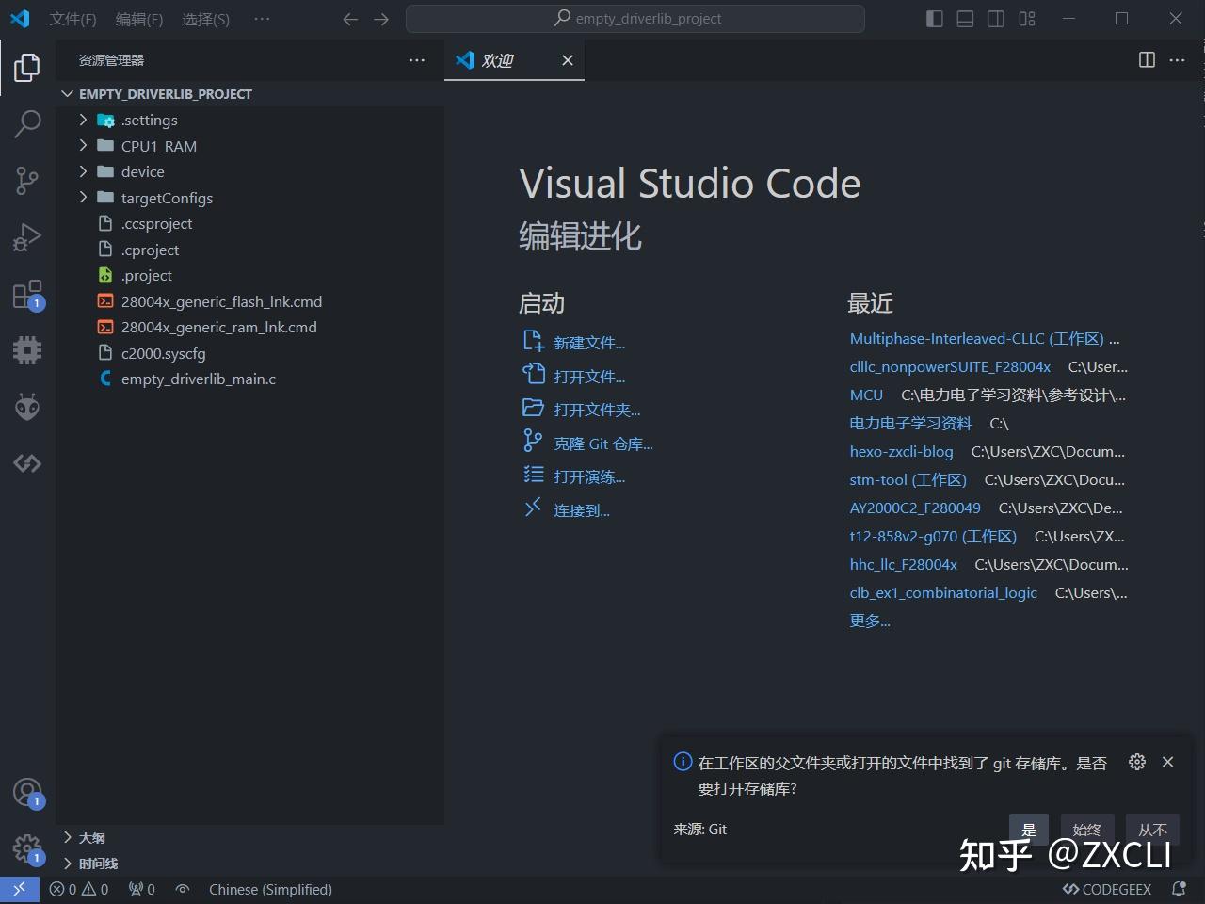This screenshot has height=904, width=1205.
Task: Toggle the primary sidebar visibility
Action: (934, 18)
